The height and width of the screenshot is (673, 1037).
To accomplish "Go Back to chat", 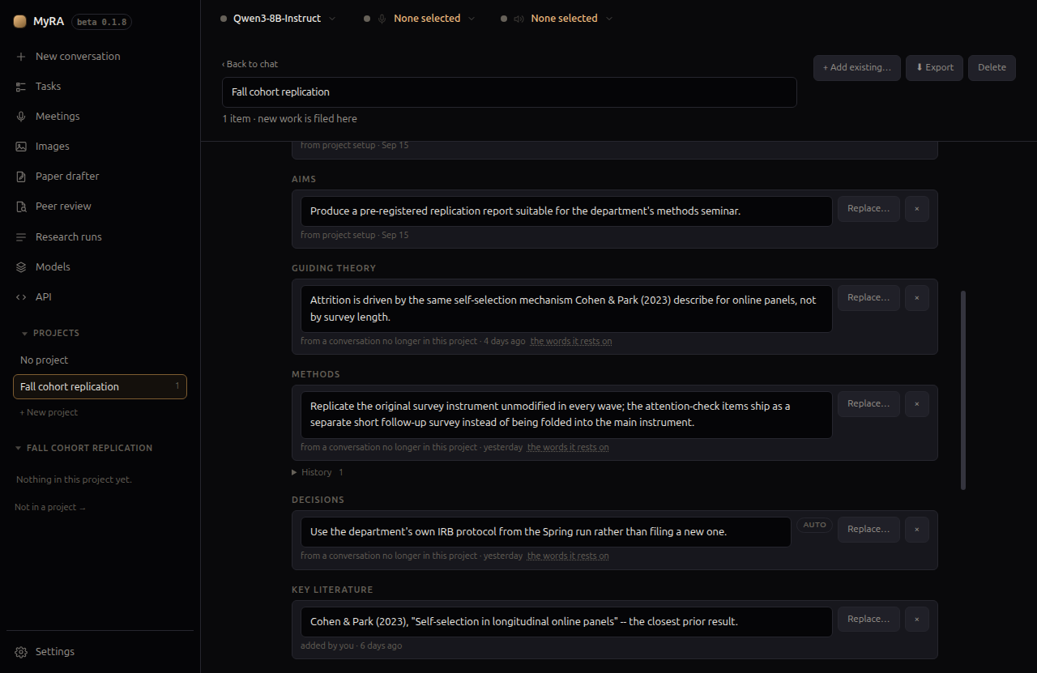I will [x=250, y=64].
